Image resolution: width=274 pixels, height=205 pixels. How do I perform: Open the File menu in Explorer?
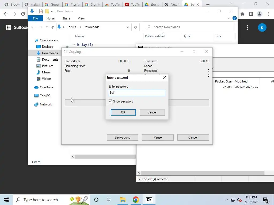(35, 18)
